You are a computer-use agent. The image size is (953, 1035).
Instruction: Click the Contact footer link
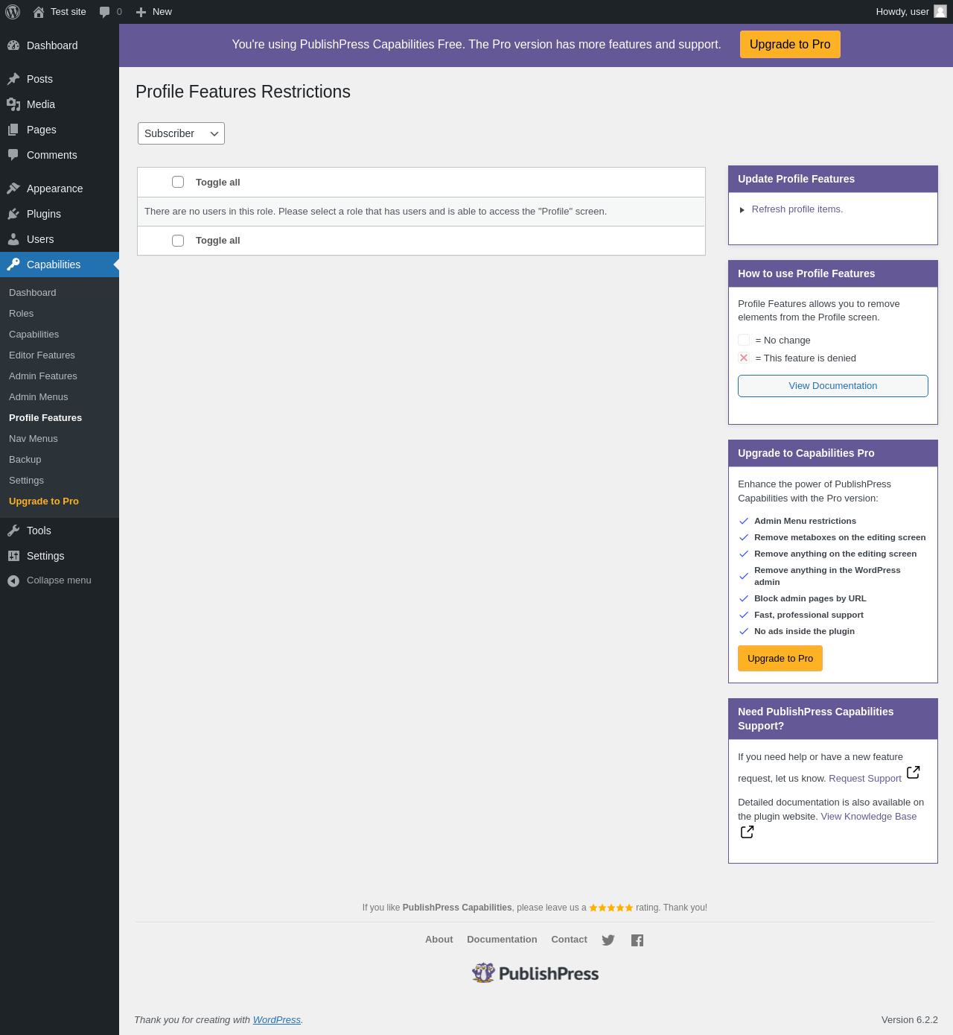click(570, 940)
